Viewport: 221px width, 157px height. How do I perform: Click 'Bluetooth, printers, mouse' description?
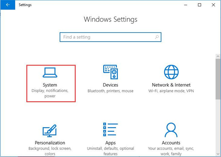click(x=111, y=91)
